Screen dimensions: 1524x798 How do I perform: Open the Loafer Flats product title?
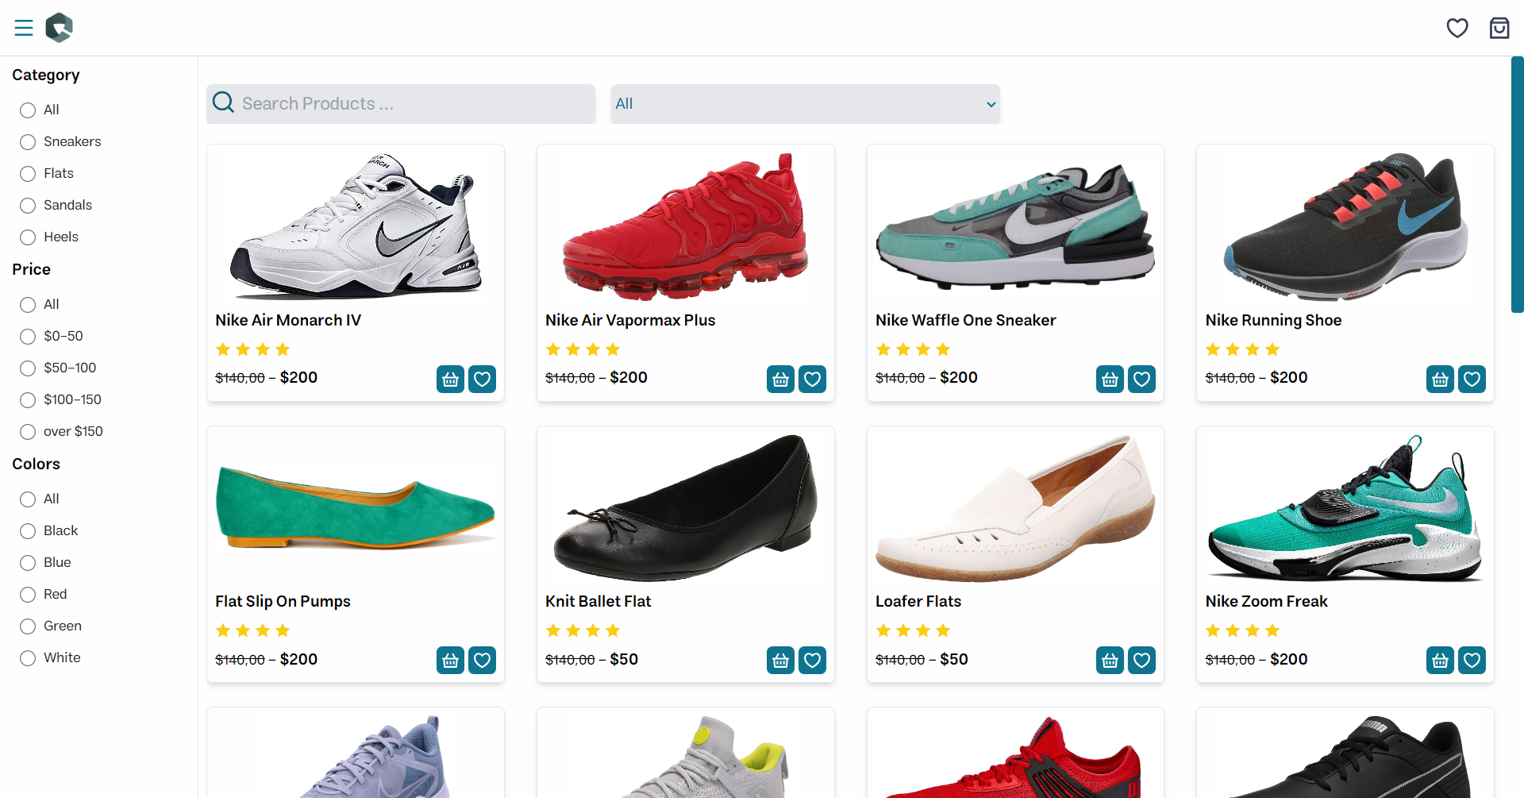pos(918,601)
